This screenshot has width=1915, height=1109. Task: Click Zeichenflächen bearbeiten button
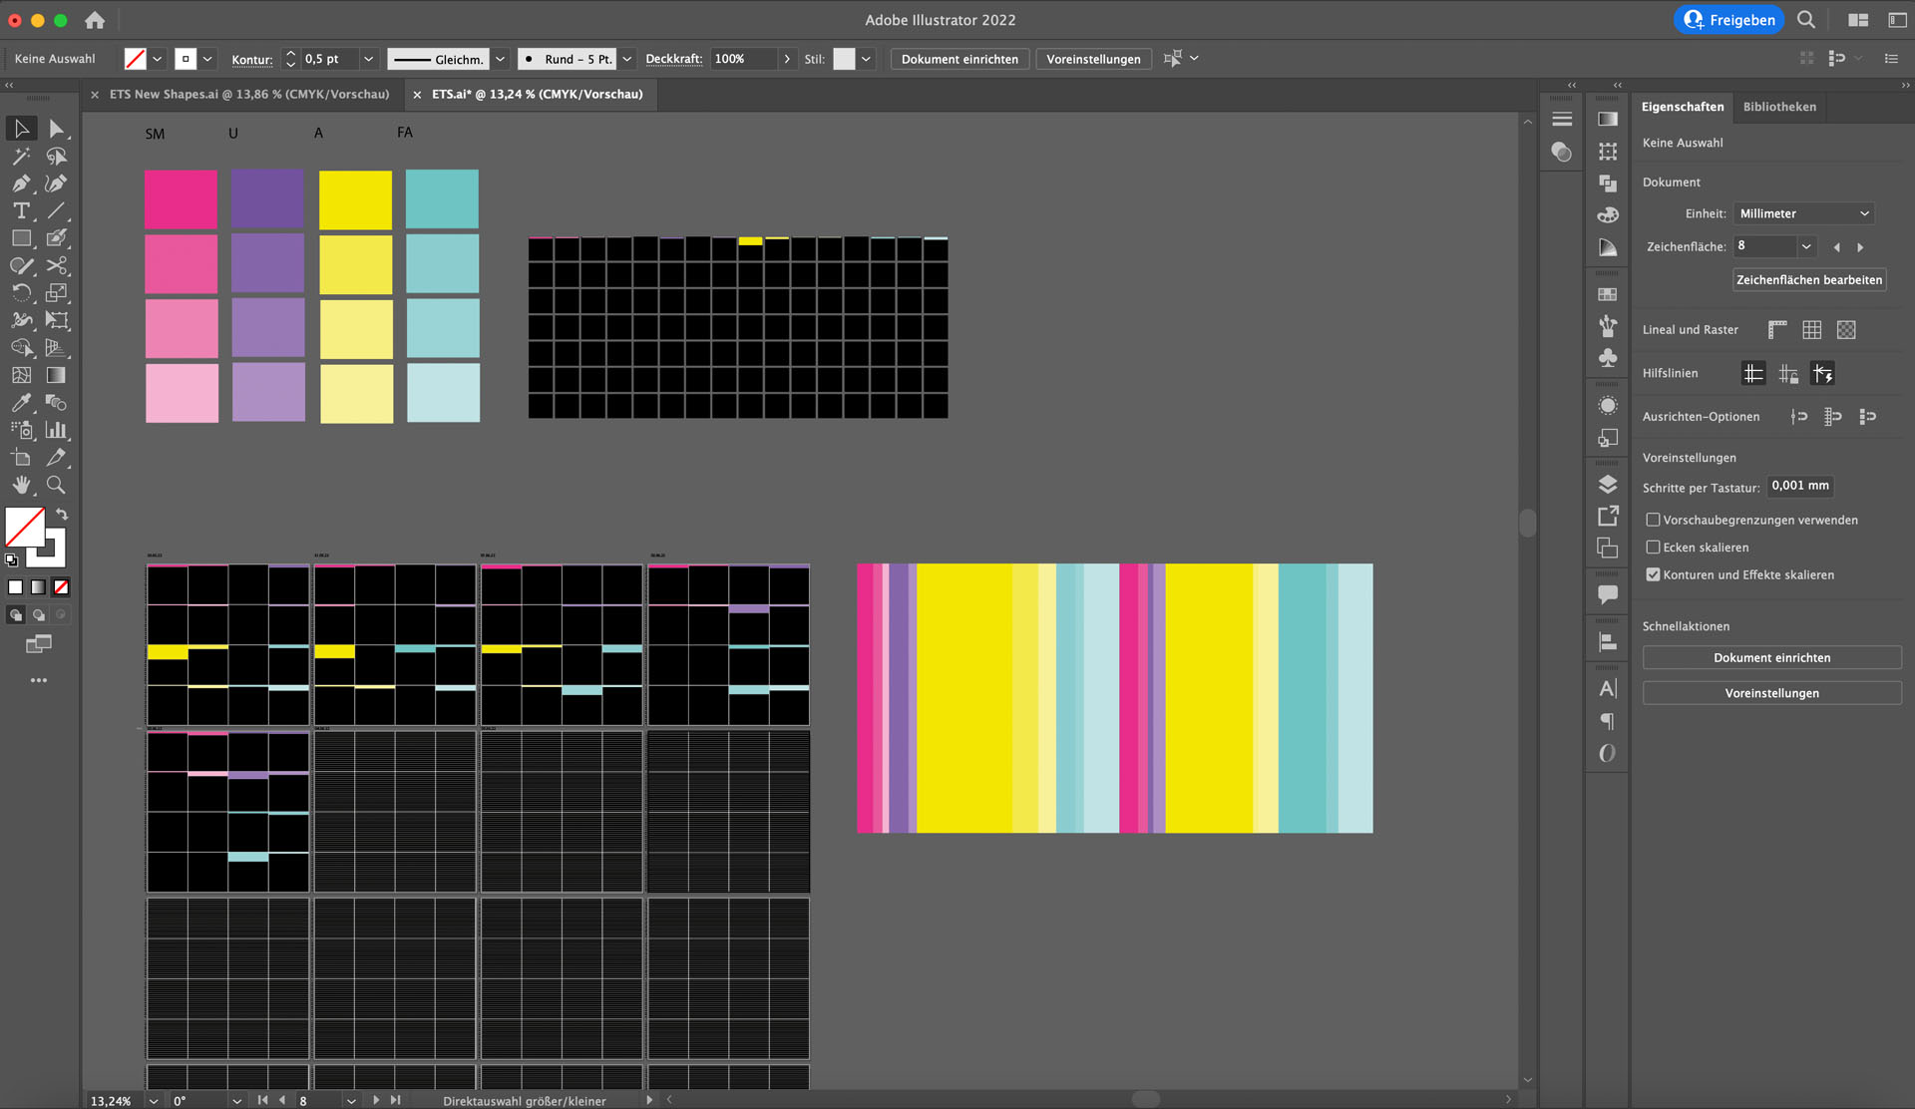pos(1809,280)
